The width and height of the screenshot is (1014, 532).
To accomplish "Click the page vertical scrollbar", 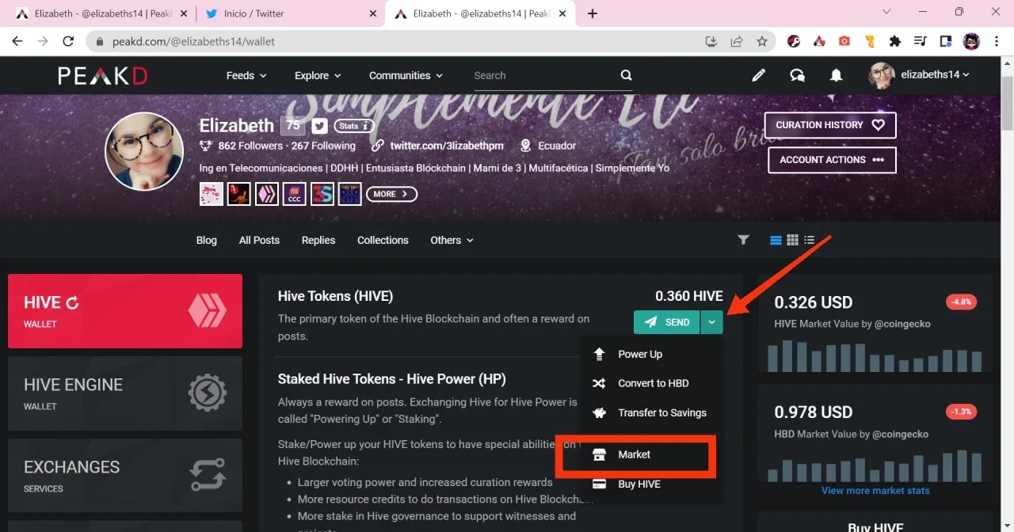I will tap(1008, 103).
